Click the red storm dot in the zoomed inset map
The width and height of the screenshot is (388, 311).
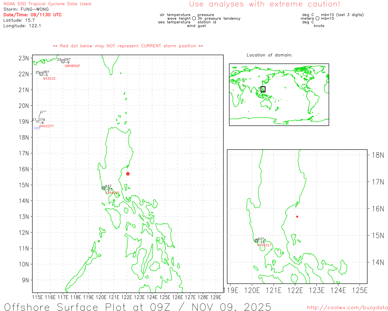[297, 217]
